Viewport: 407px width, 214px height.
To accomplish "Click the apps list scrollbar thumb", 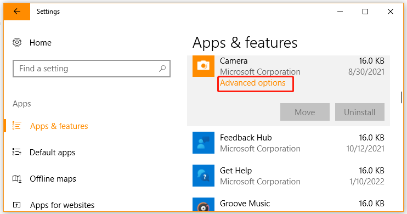I will [x=402, y=97].
